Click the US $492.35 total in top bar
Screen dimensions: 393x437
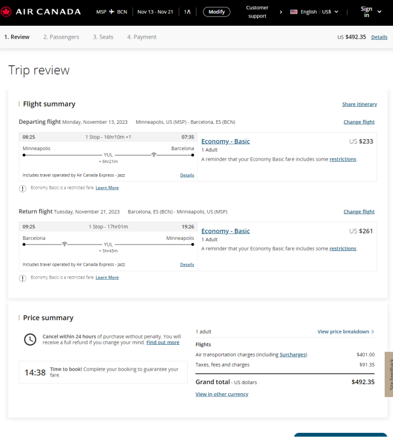point(351,37)
